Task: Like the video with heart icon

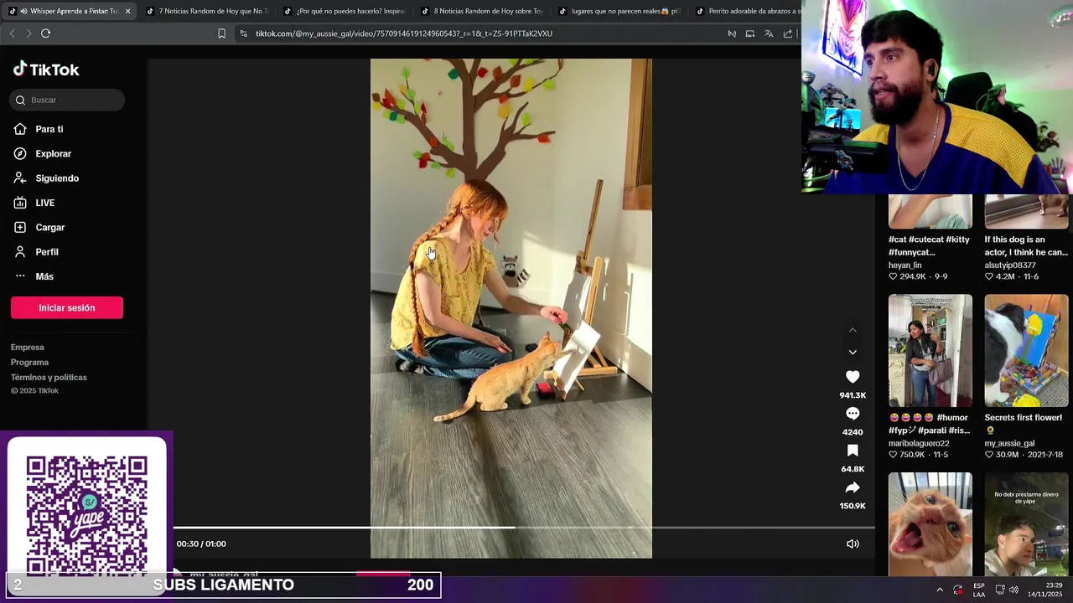Action: (x=853, y=377)
